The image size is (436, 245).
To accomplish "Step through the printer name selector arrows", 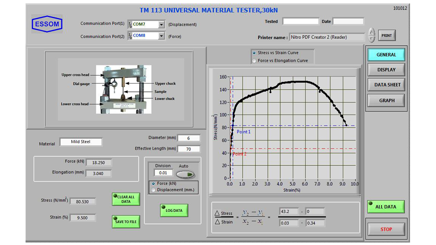I will [372, 35].
